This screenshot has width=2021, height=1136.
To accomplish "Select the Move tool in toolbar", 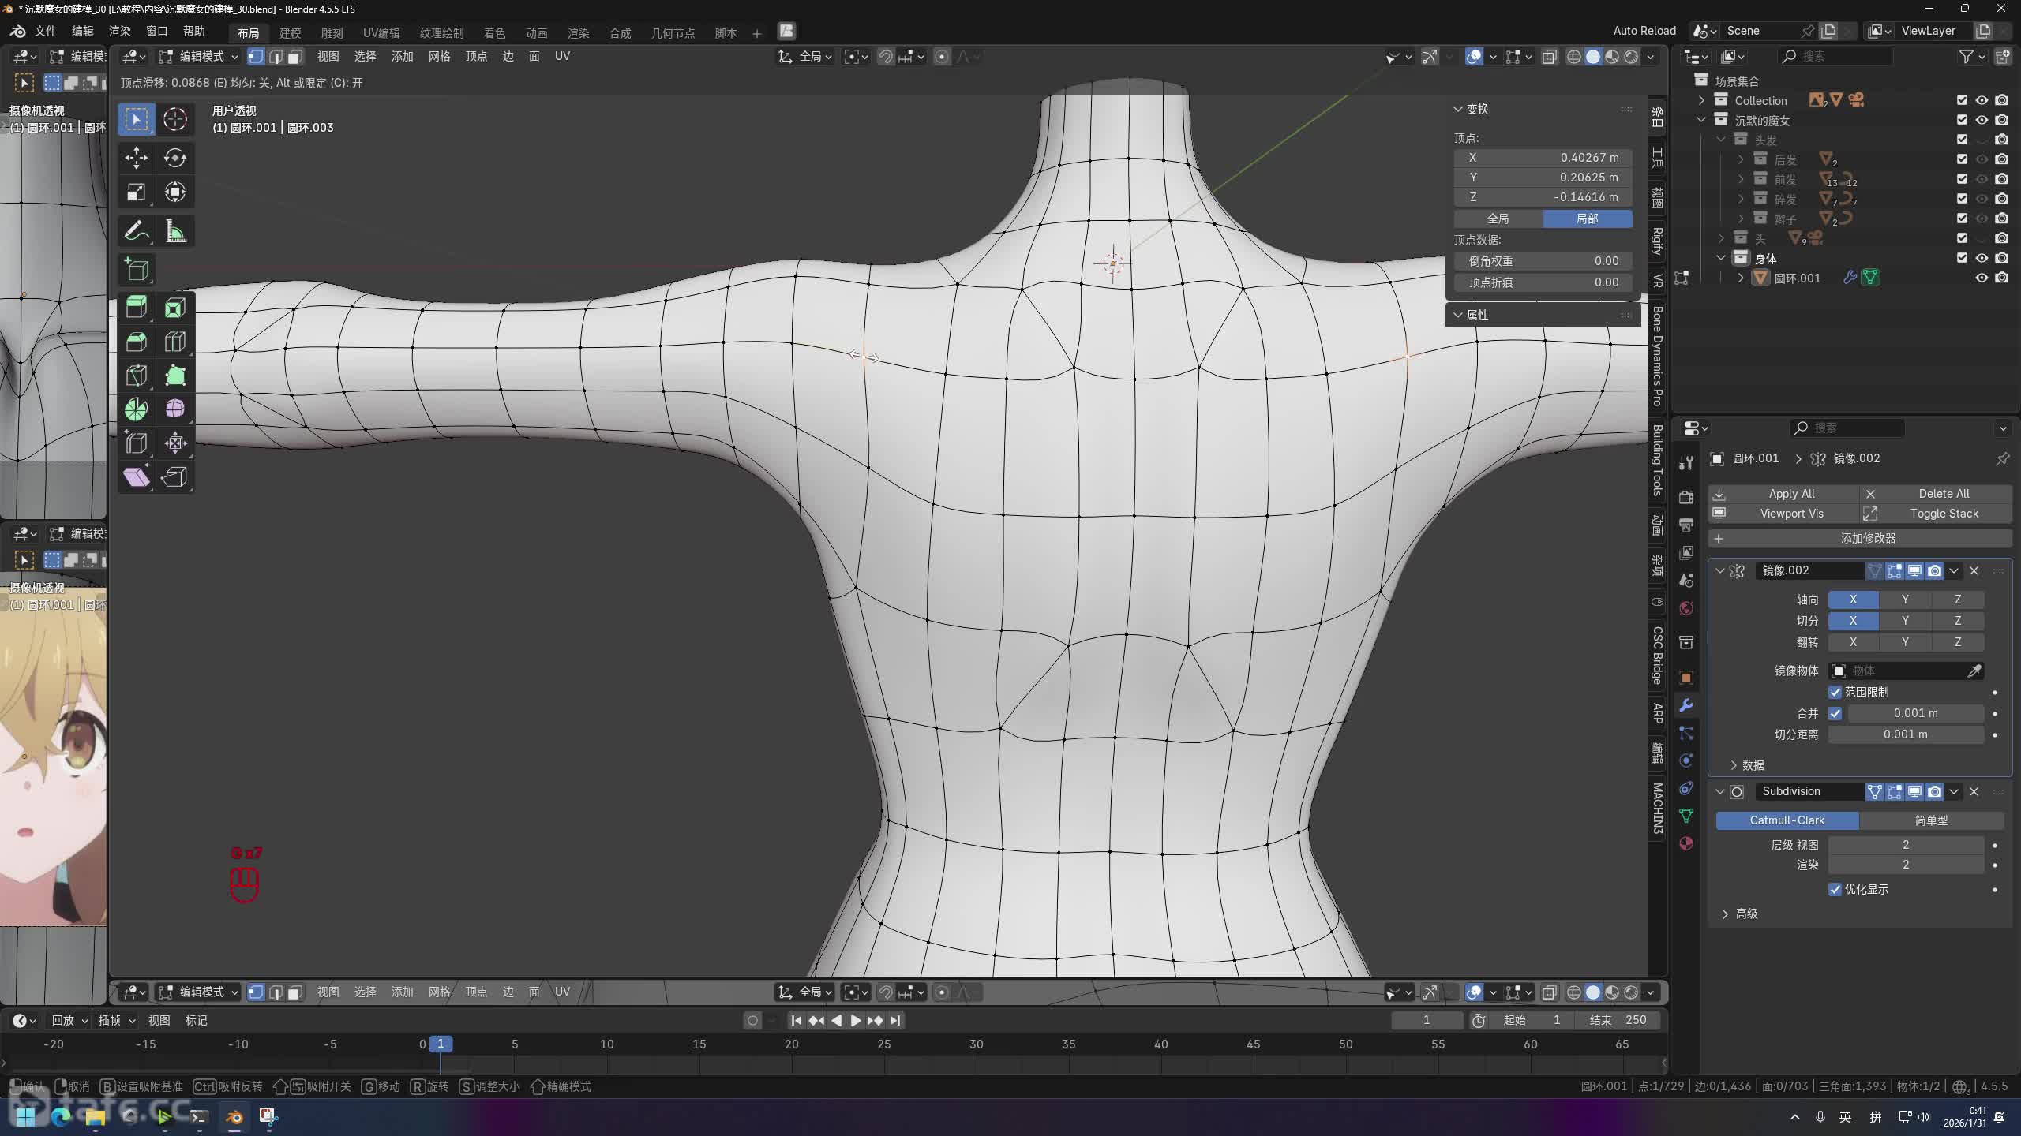I will click(136, 158).
